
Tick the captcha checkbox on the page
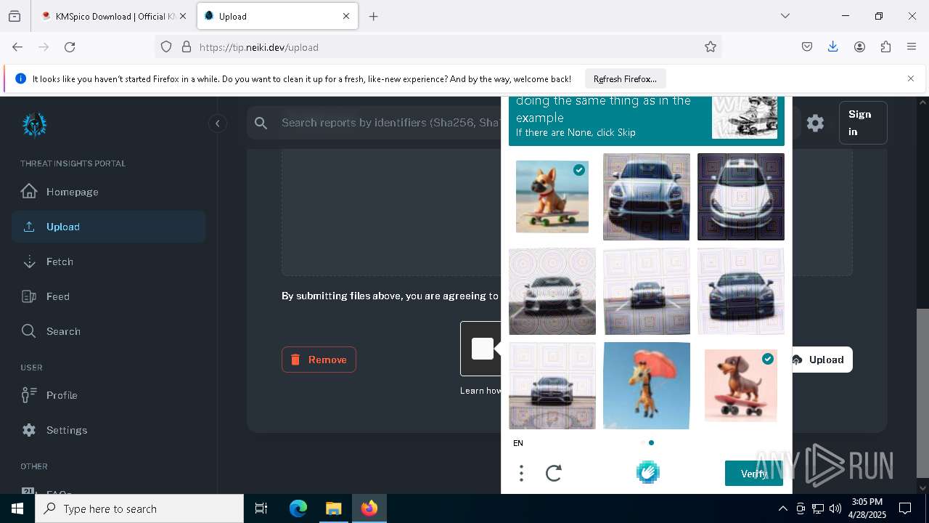tap(483, 349)
